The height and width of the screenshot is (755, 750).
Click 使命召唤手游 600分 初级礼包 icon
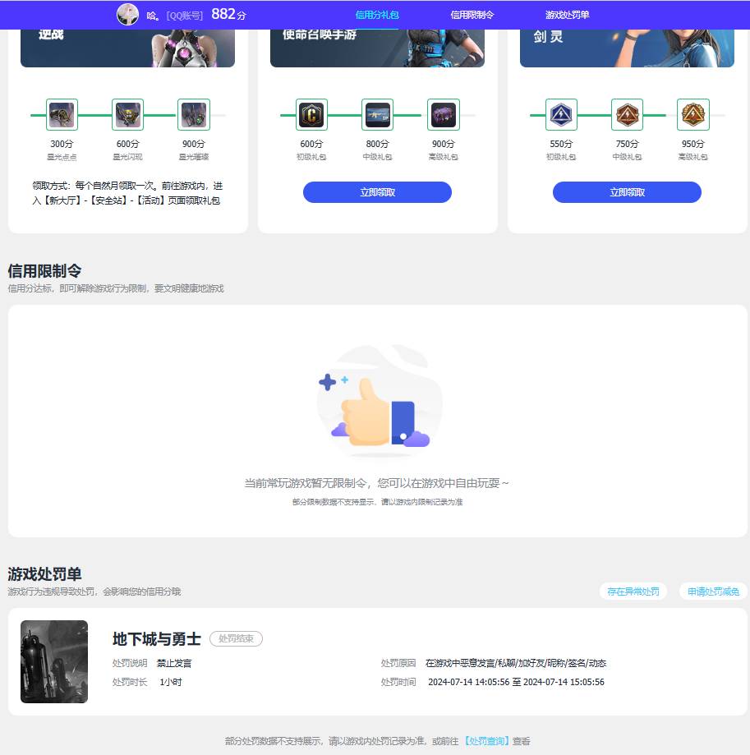311,115
